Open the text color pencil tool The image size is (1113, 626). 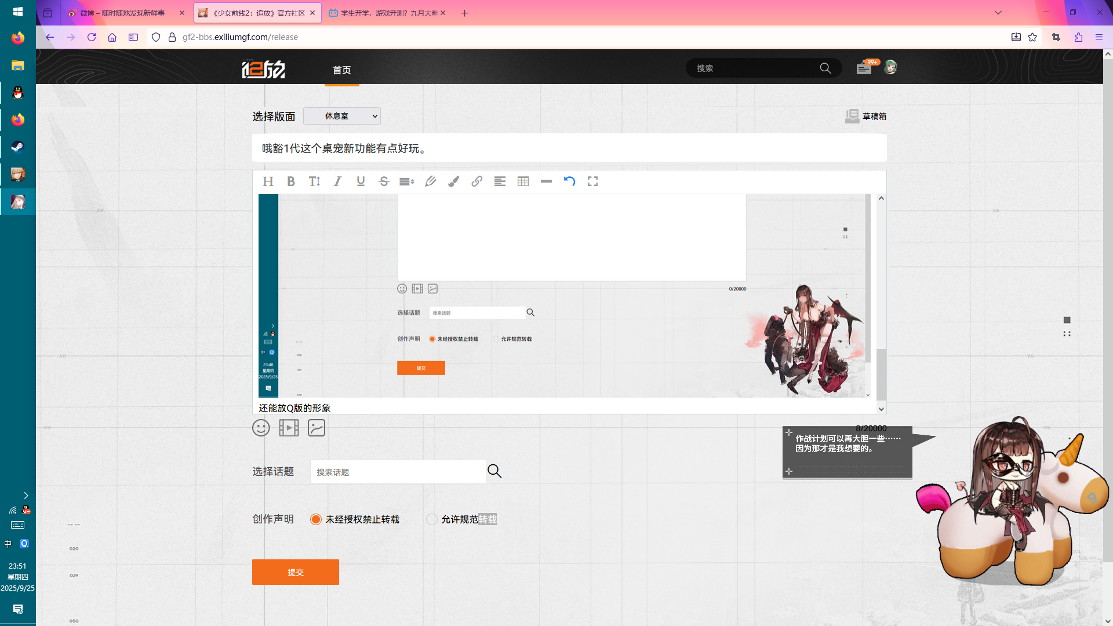pos(430,181)
